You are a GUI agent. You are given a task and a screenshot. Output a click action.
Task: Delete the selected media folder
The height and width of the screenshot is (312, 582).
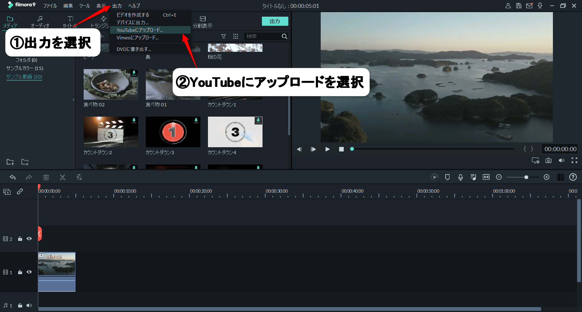25,162
